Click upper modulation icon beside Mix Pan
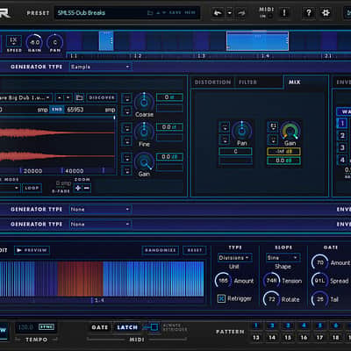The height and width of the screenshot is (351, 351). click(x=225, y=127)
